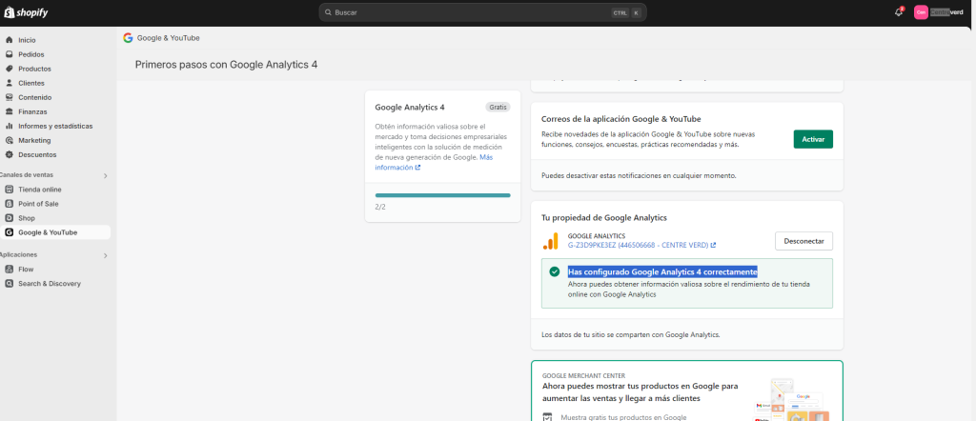Viewport: 976px width, 421px height.
Task: Click the 2/2 setup progress bar
Action: (442, 195)
